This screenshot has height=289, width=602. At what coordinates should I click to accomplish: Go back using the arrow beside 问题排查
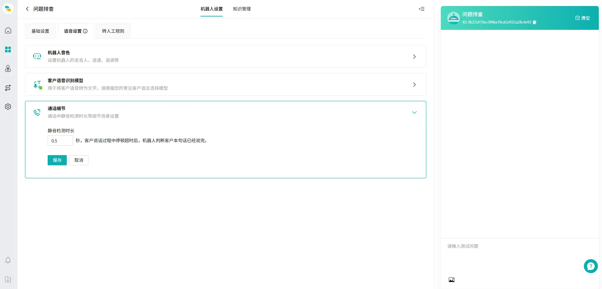click(x=27, y=9)
